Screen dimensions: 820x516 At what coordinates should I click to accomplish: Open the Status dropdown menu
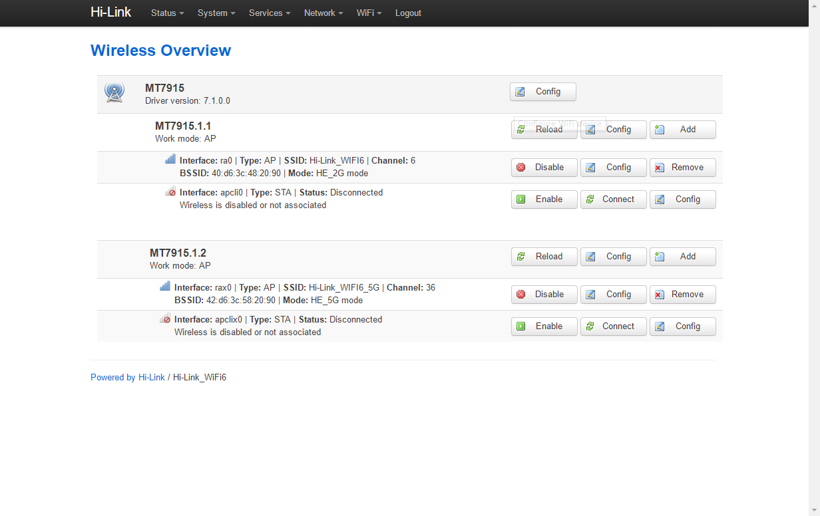click(x=167, y=13)
